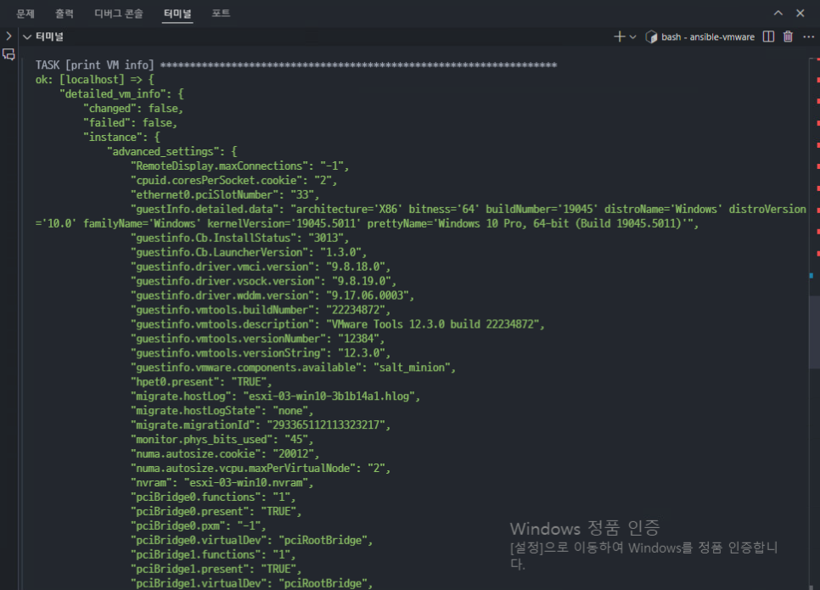Click the guestinfo.driver.vsock.version line

[263, 281]
